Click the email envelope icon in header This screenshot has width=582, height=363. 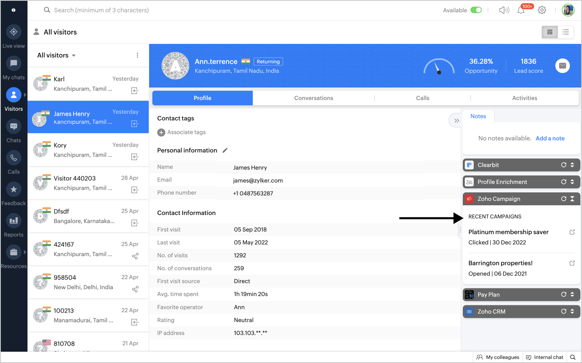(x=562, y=66)
